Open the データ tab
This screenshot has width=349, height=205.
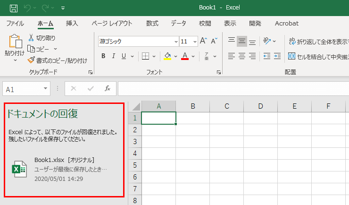178,24
